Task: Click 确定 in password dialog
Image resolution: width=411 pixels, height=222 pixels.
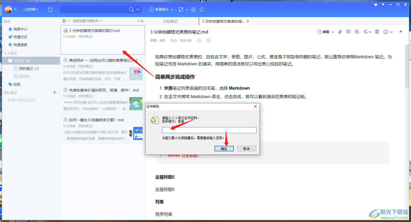Action: (x=224, y=149)
